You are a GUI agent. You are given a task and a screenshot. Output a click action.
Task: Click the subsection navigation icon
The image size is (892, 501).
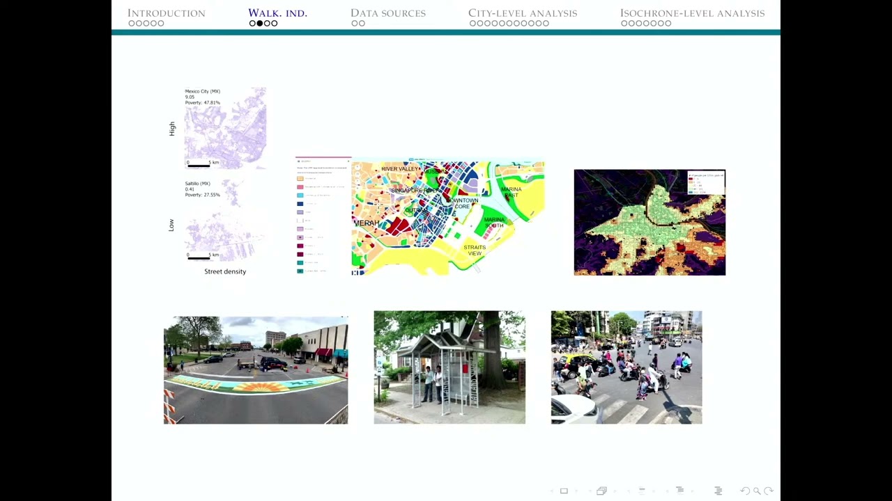point(642,491)
